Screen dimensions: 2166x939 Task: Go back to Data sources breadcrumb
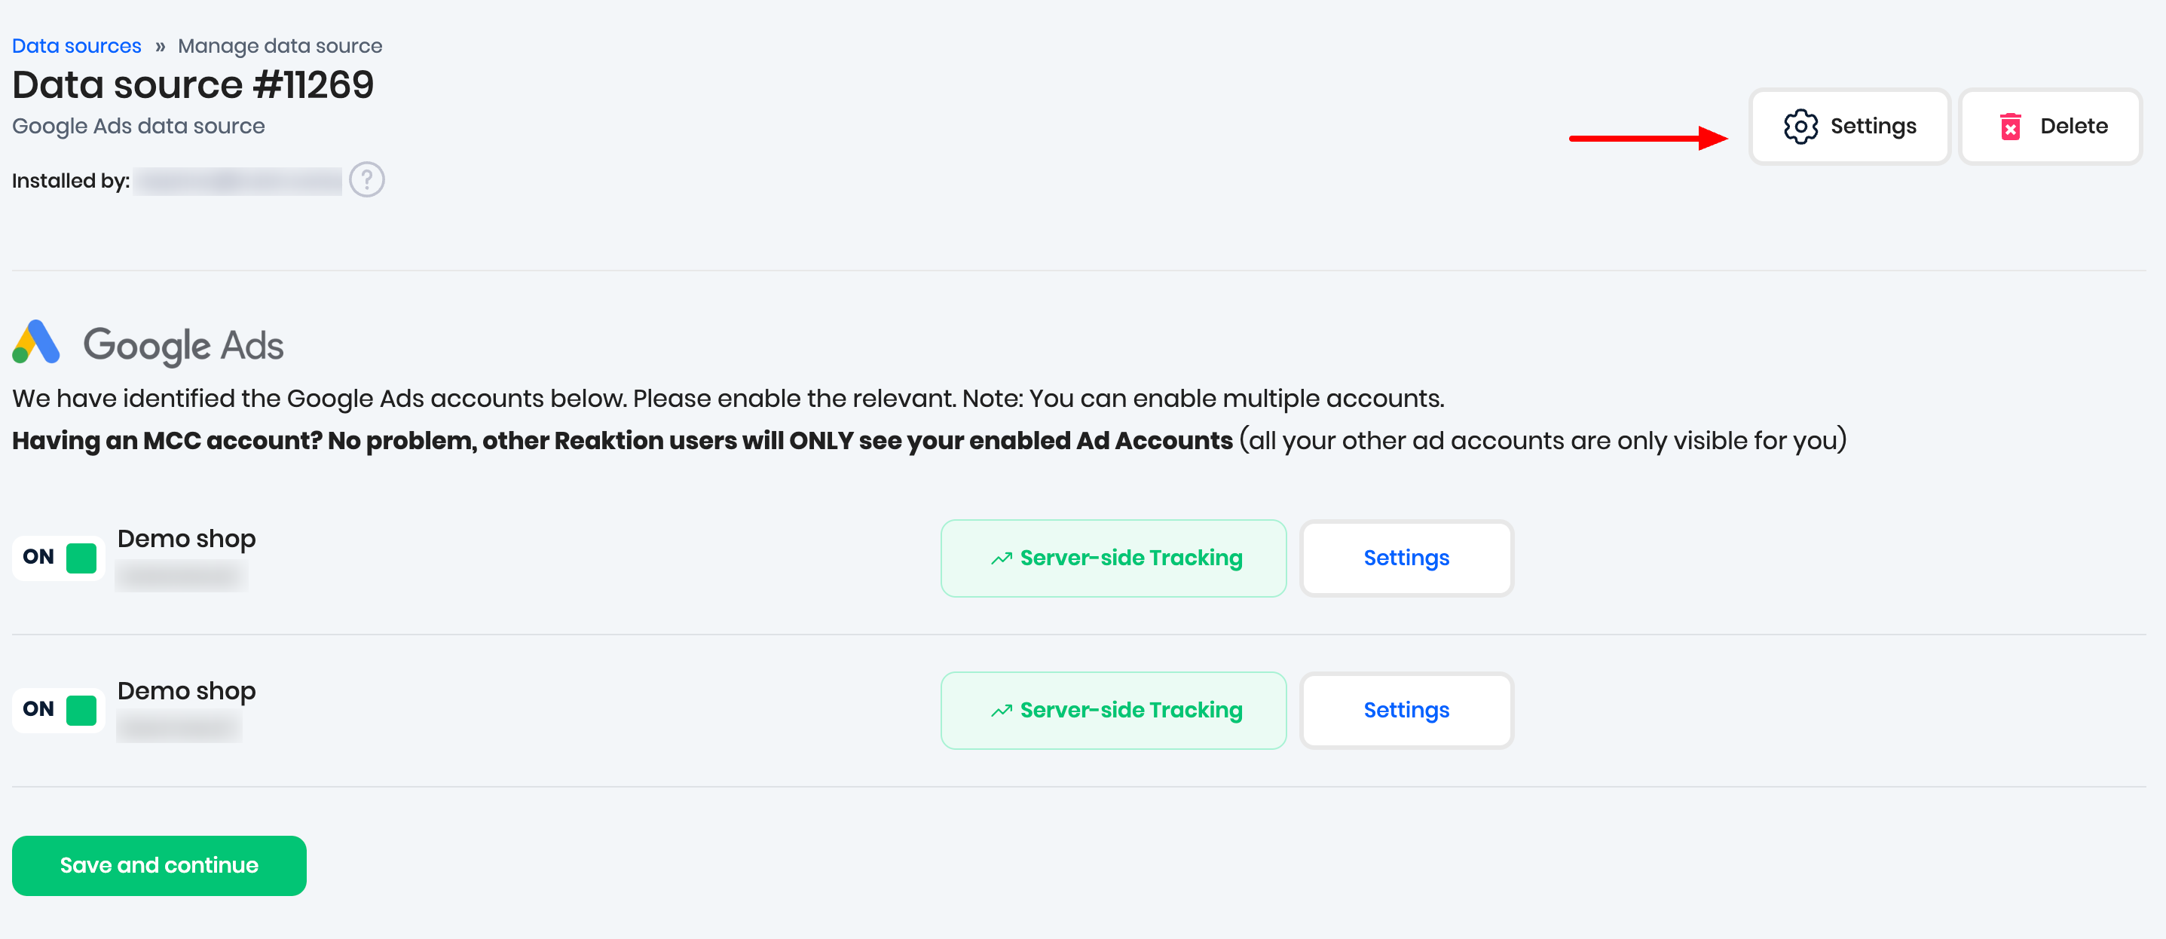tap(77, 46)
